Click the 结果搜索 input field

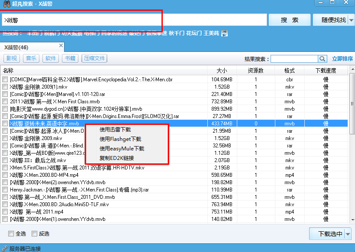point(294,59)
